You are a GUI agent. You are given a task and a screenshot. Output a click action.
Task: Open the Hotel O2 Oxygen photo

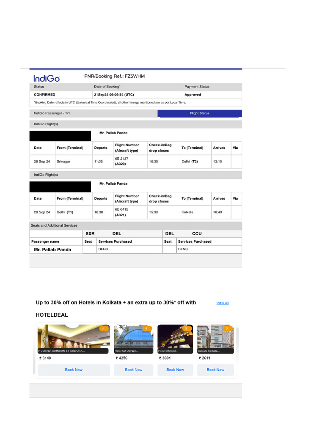[133, 339]
